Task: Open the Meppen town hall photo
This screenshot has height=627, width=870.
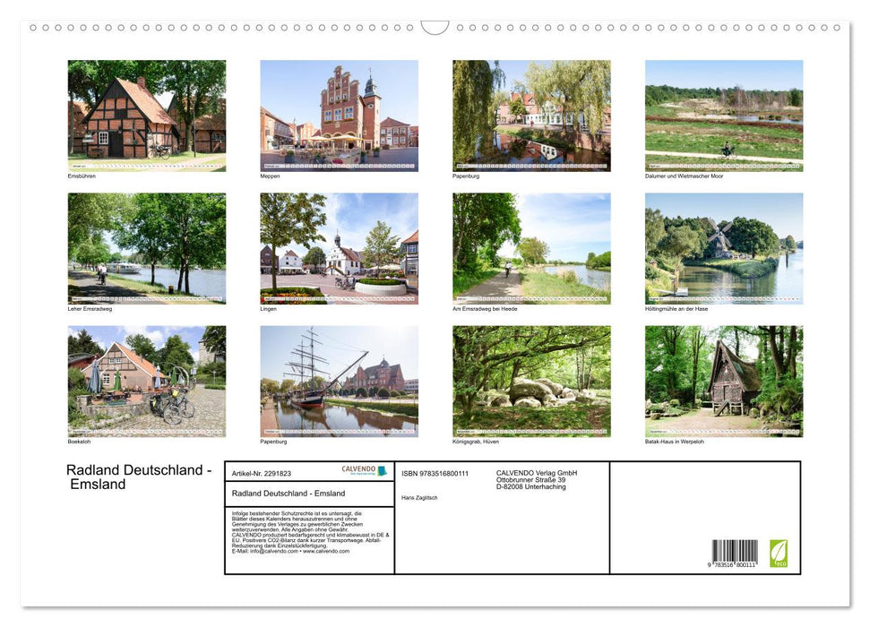Action: coord(339,116)
